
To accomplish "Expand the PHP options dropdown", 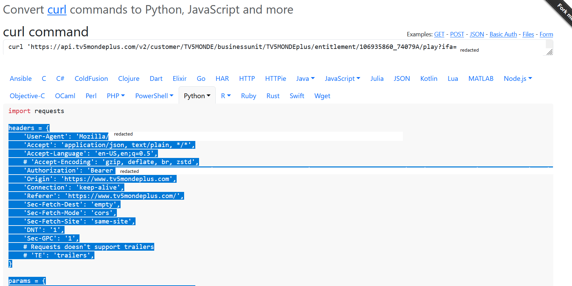I will pos(116,96).
